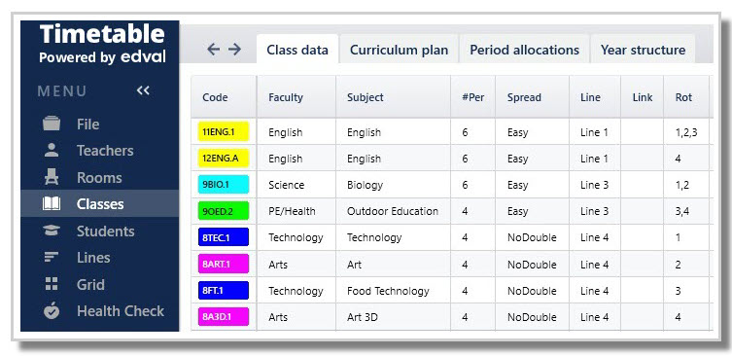This screenshot has height=356, width=732.
Task: Click the #Per column header
Action: 472,97
